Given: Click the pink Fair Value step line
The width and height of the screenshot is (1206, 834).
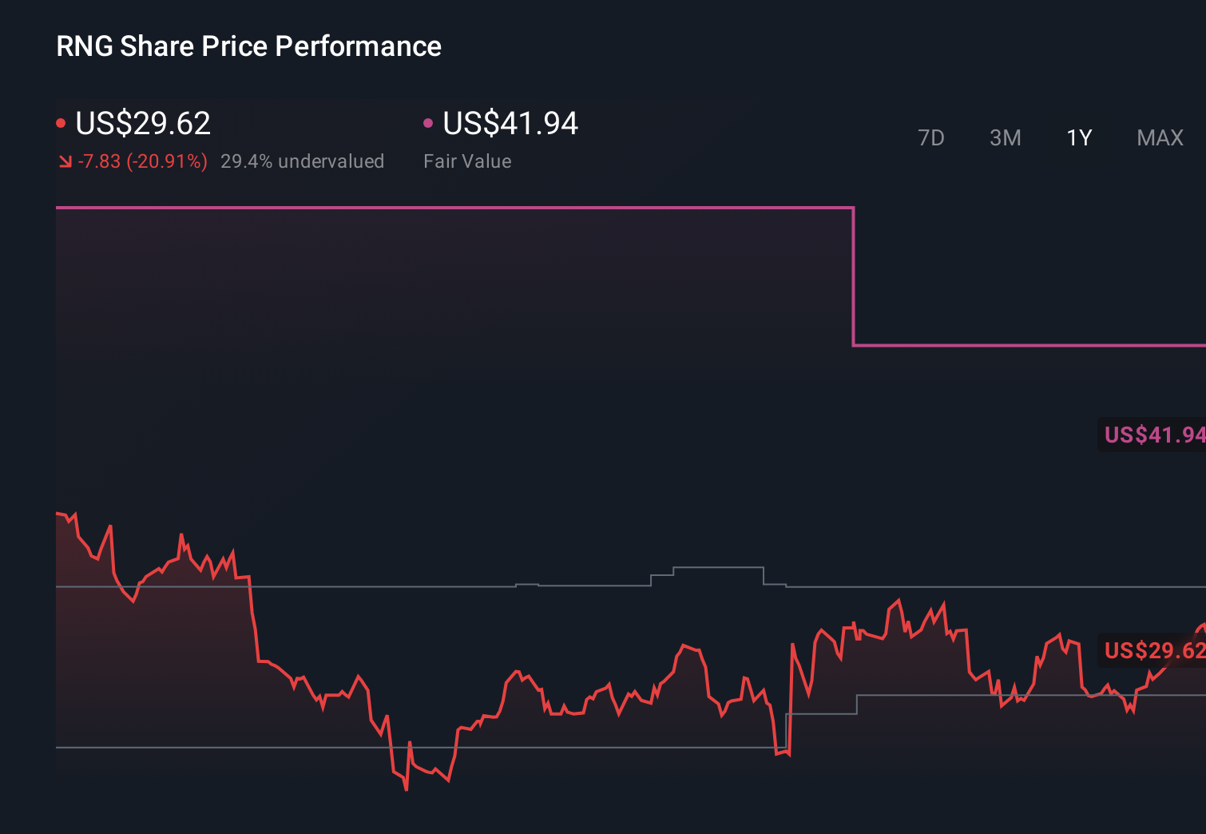Looking at the screenshot, I should point(399,207).
